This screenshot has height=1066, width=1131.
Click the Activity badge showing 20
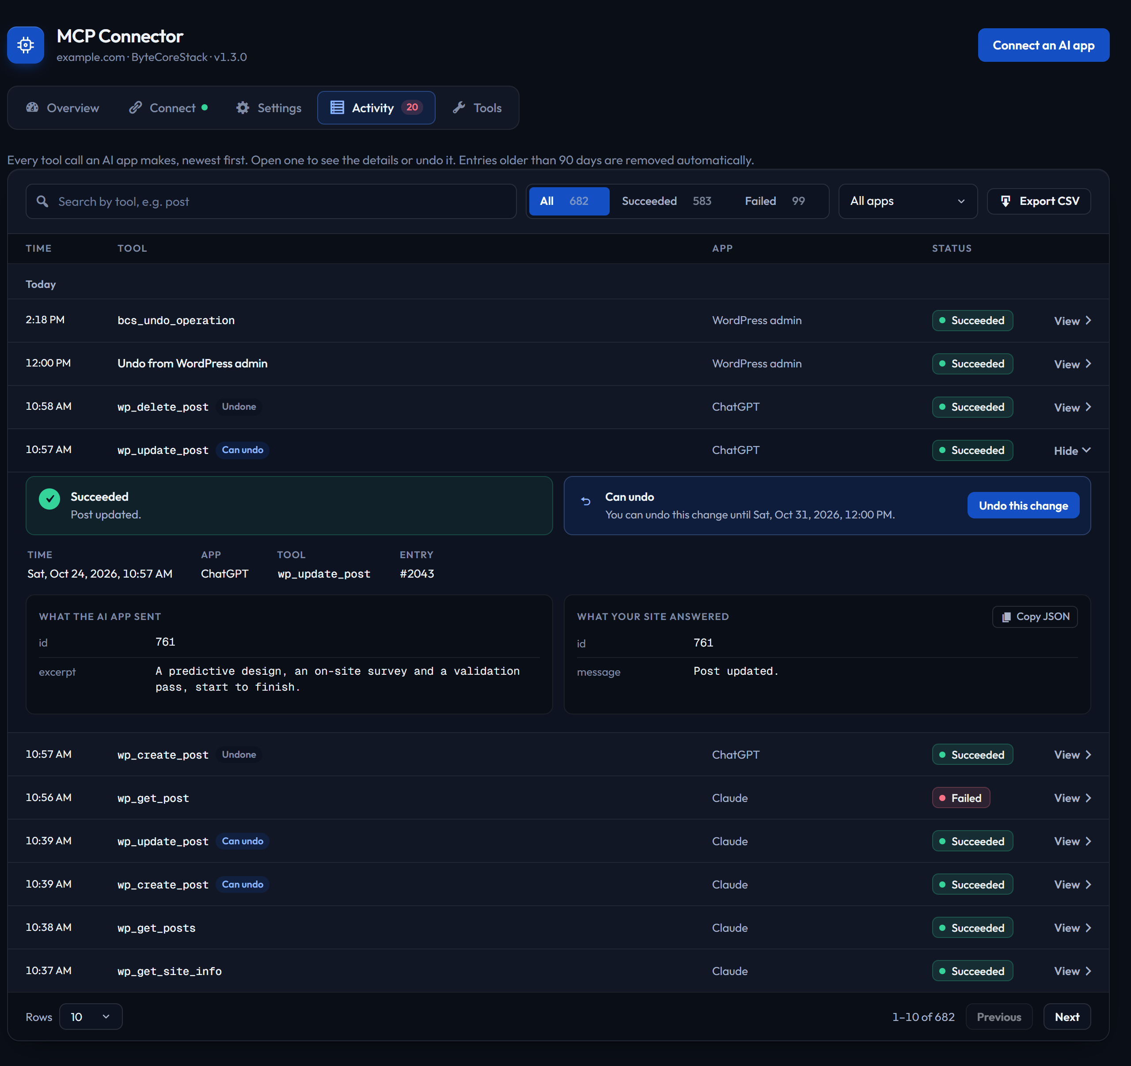[412, 107]
